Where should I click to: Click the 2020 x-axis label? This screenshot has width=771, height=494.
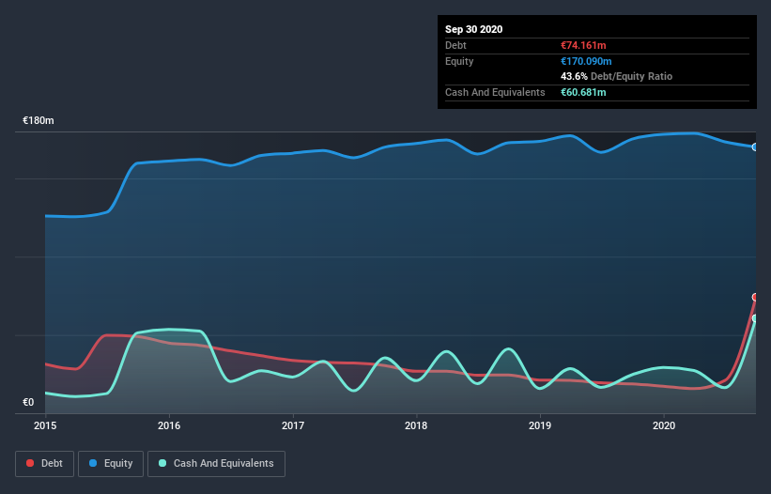[x=664, y=426]
